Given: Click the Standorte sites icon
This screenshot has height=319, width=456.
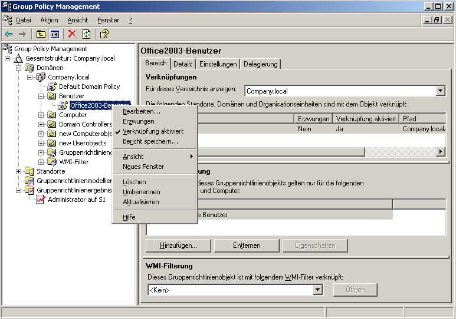Looking at the screenshot, I should [29, 171].
